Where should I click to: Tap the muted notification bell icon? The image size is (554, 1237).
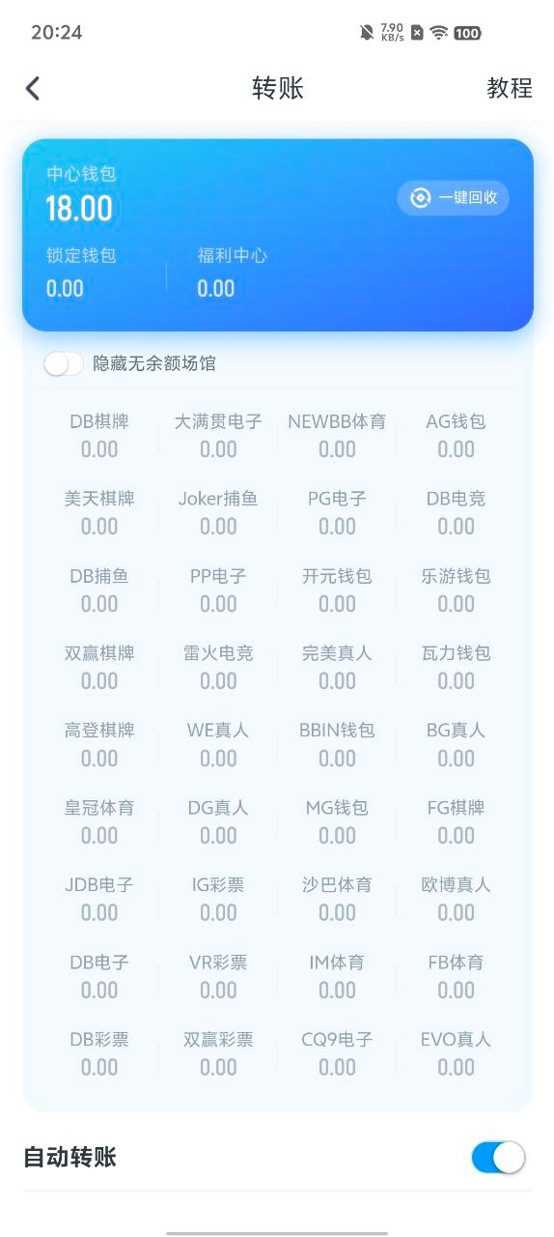tap(367, 32)
